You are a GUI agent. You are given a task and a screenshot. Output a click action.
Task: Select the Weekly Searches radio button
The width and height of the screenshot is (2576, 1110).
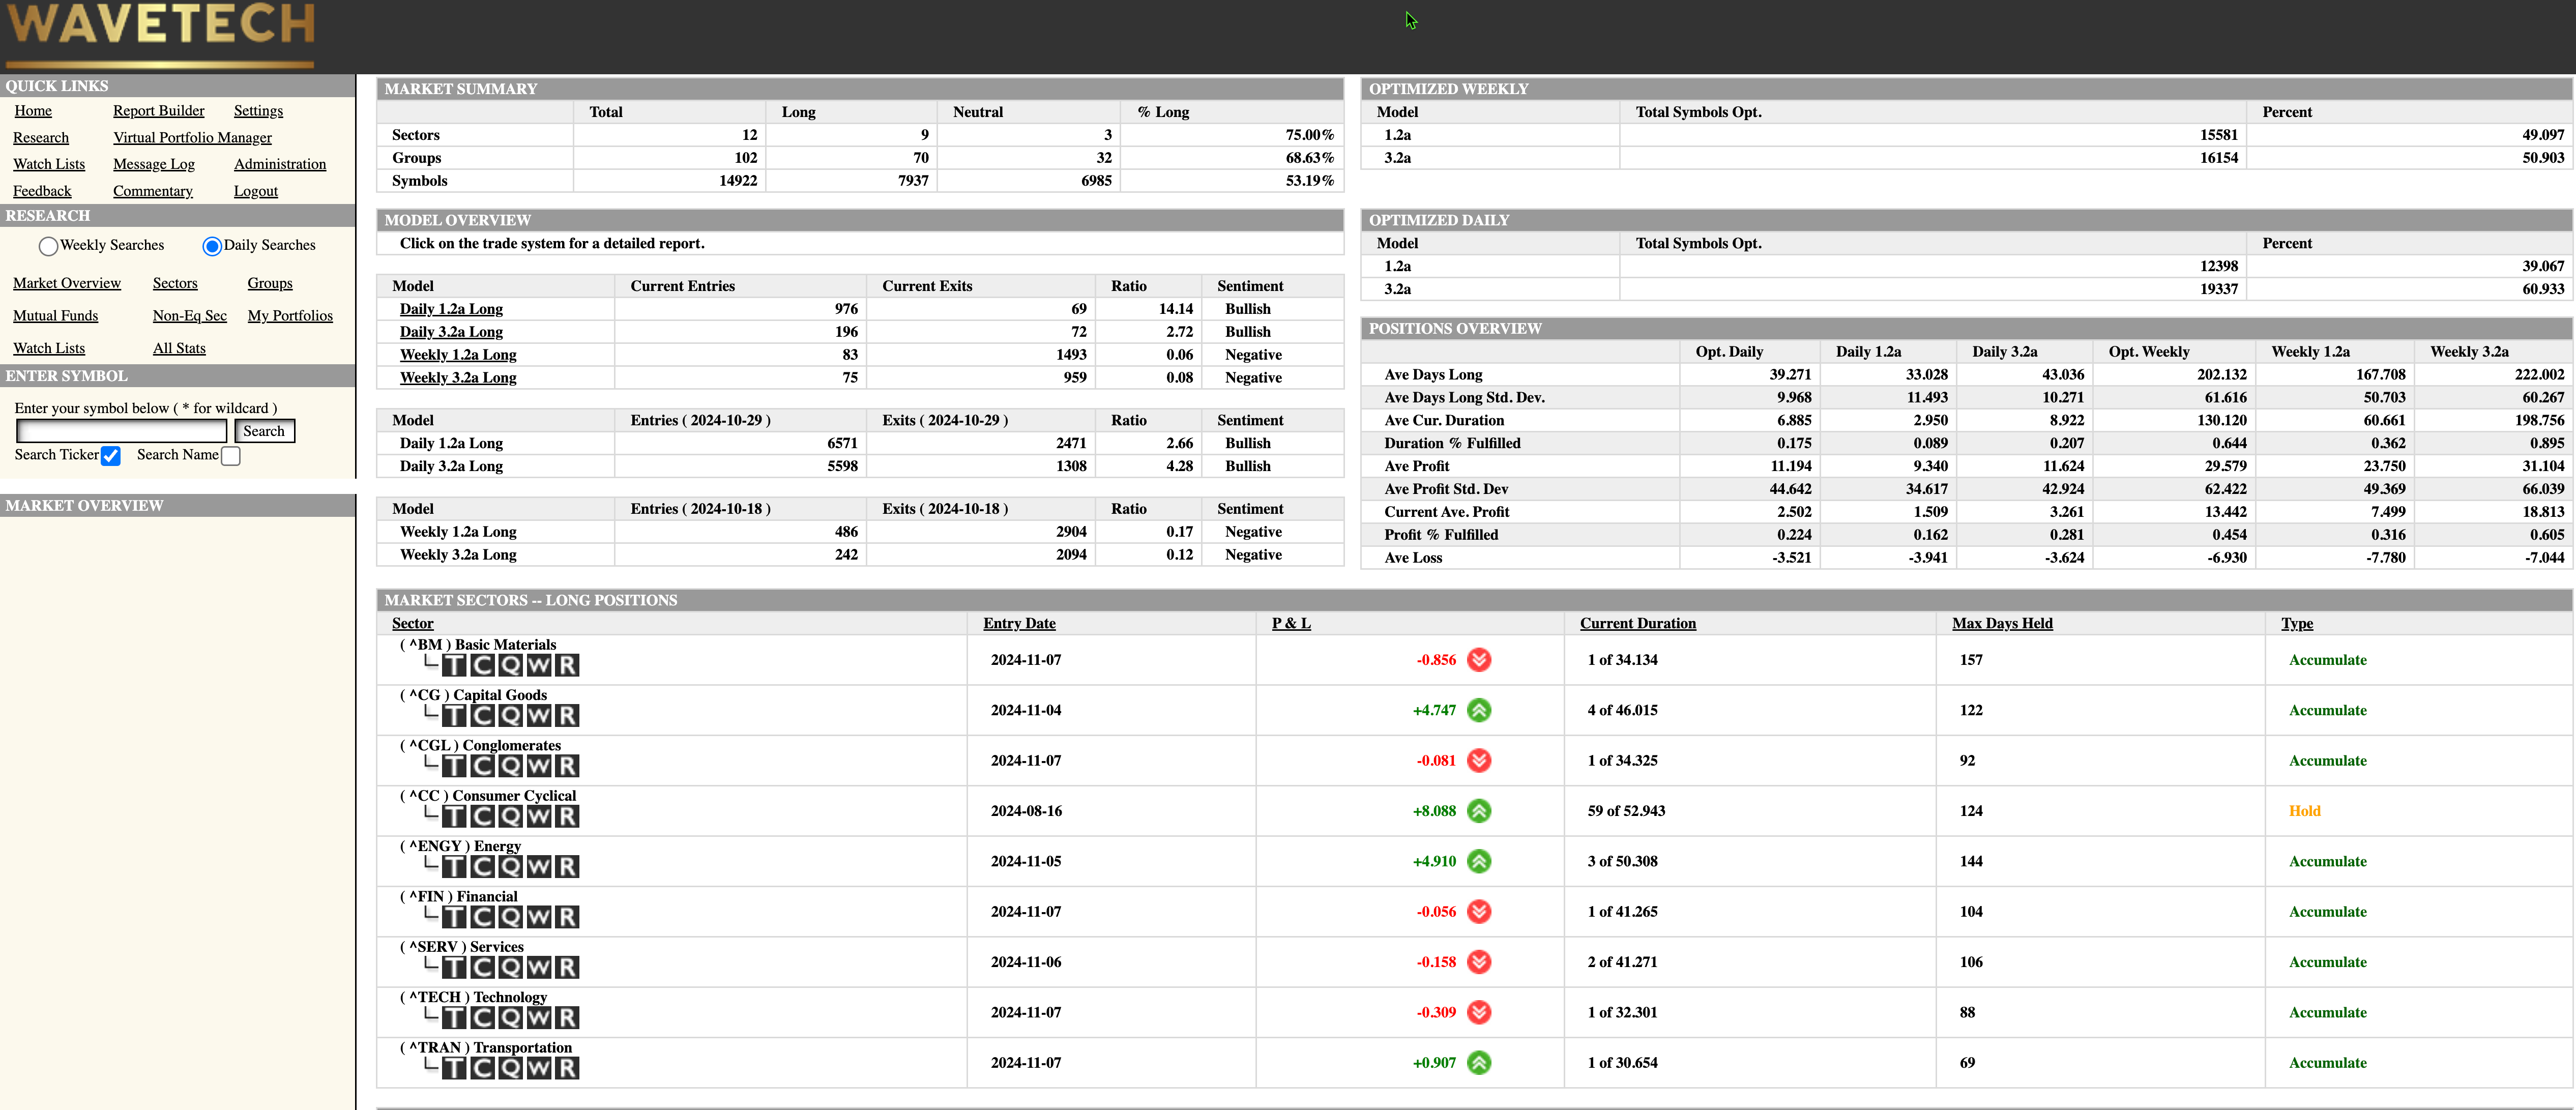click(48, 246)
